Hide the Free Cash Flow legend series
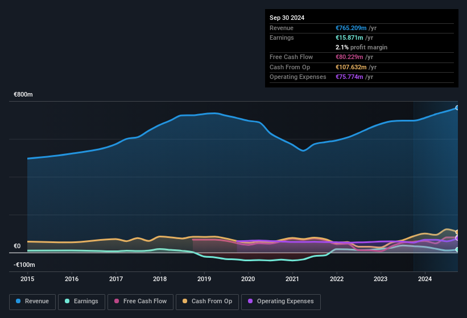This screenshot has height=318, width=467. [140, 301]
